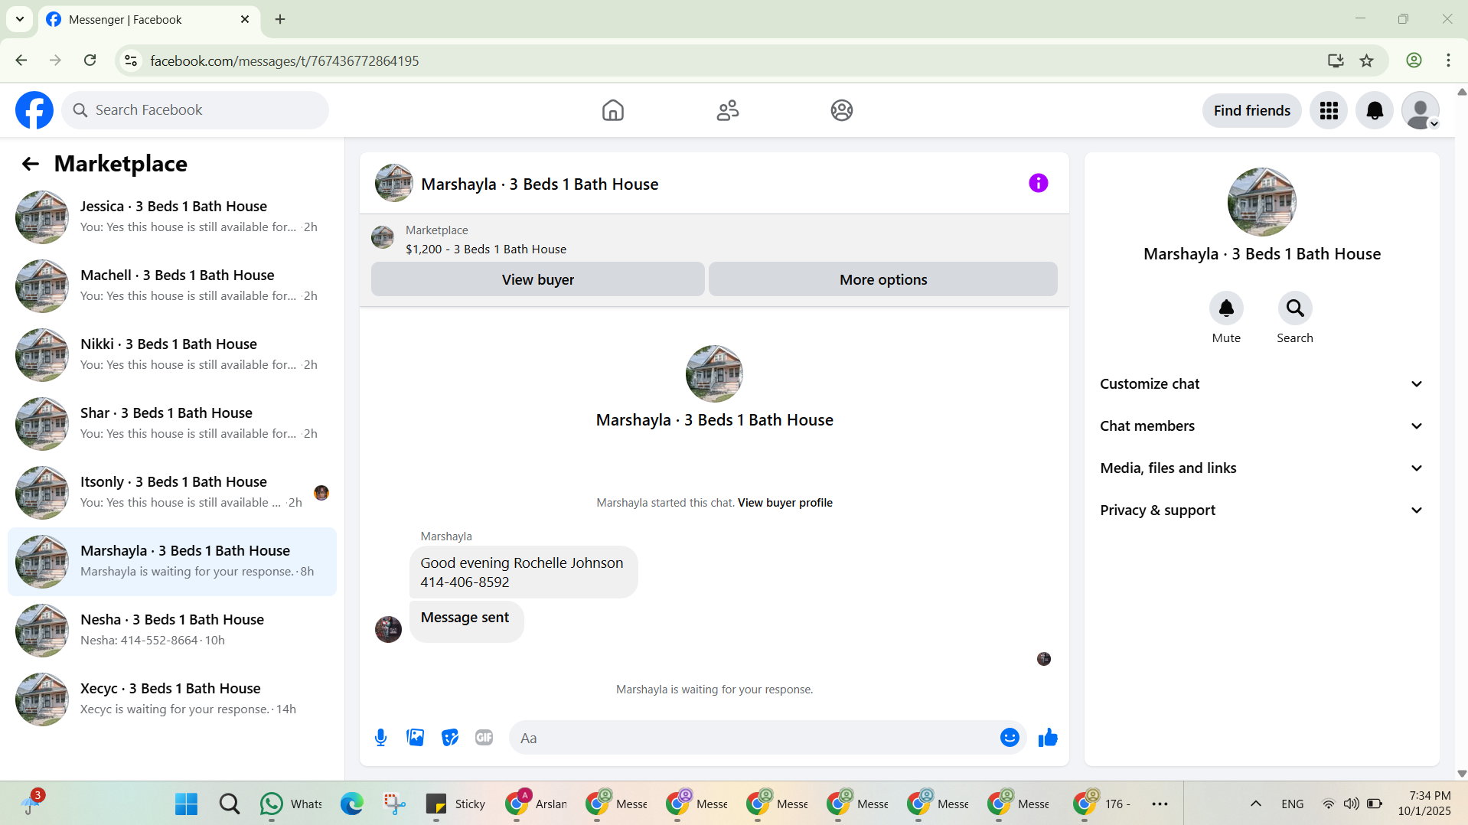The image size is (1468, 825).
Task: Open WhatsApp from the taskbar
Action: tap(291, 804)
